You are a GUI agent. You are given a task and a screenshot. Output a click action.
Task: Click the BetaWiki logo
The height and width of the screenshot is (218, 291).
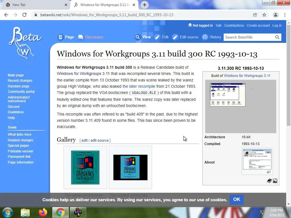[x=25, y=43]
